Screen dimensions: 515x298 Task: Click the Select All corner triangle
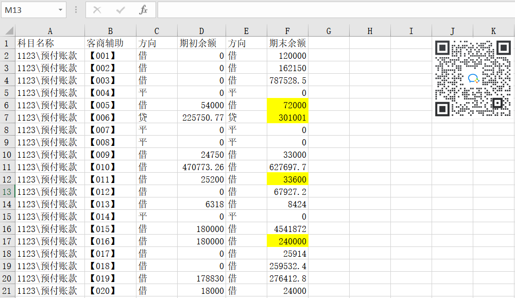(x=9, y=30)
